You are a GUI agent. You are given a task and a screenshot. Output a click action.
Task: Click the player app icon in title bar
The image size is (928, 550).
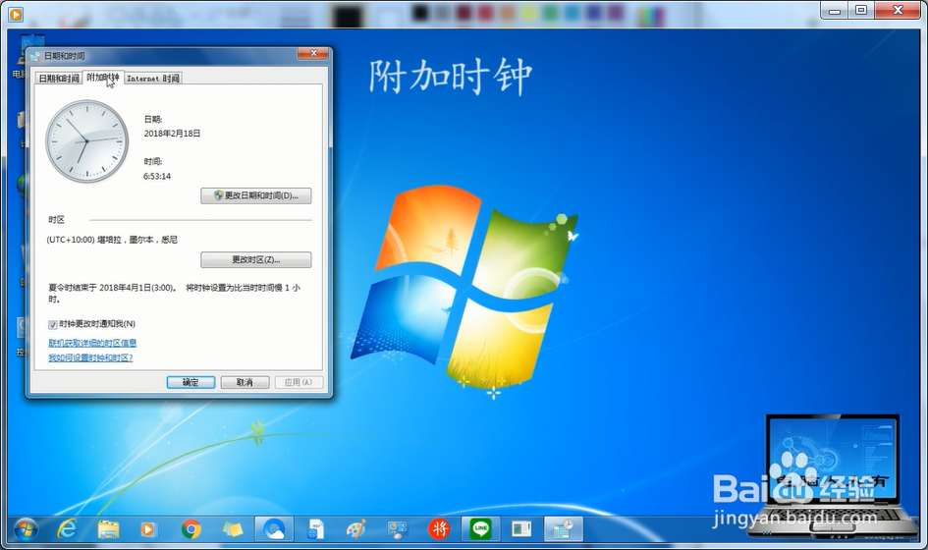tap(16, 14)
